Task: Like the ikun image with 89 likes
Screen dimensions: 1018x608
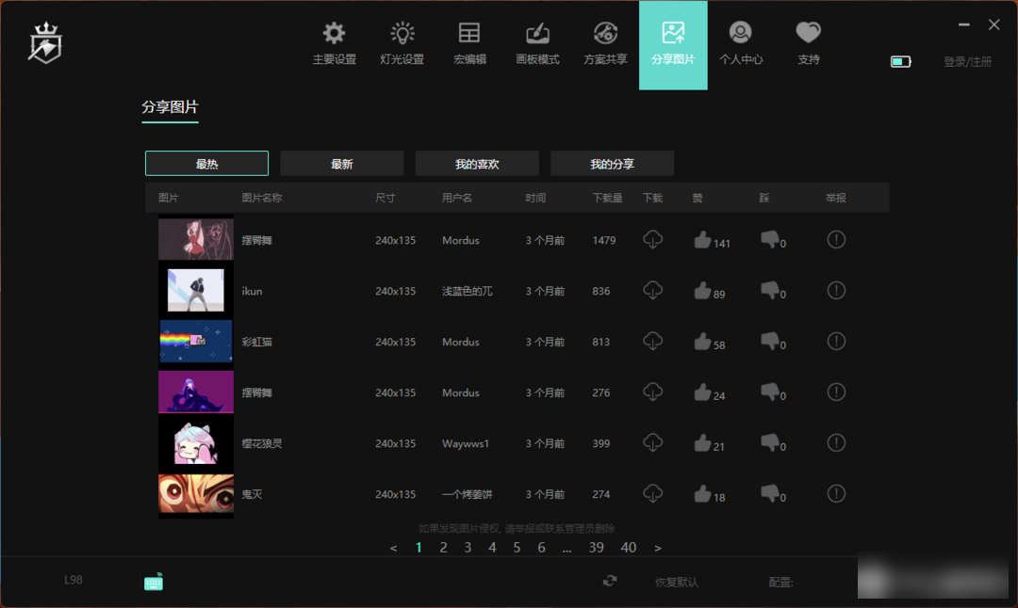Action: coord(702,291)
